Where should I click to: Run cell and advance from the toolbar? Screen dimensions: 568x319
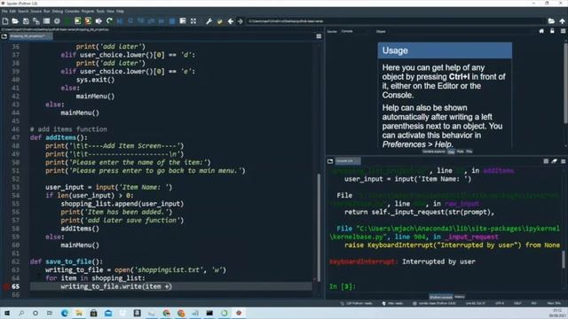pos(88,21)
